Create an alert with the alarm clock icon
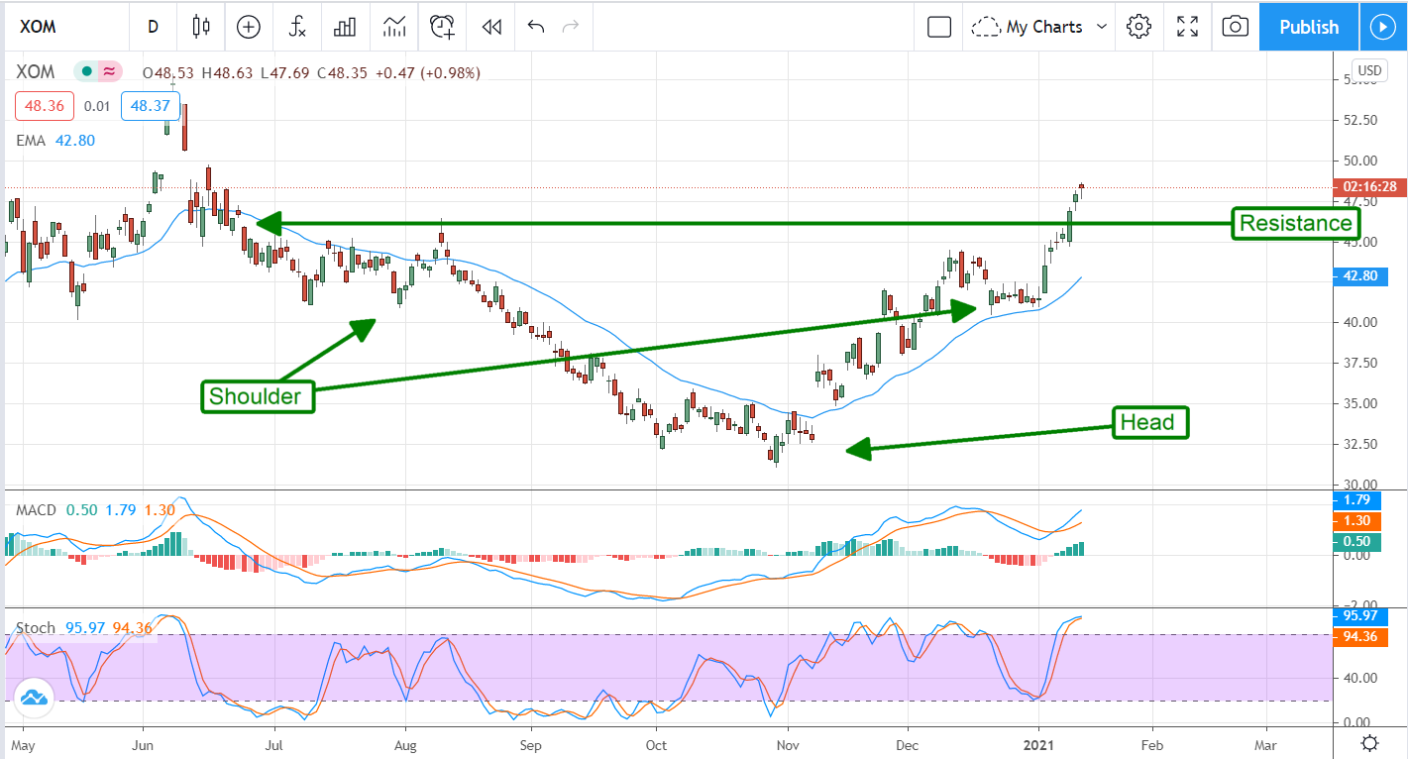Screen dimensions: 1408x759 click(442, 27)
